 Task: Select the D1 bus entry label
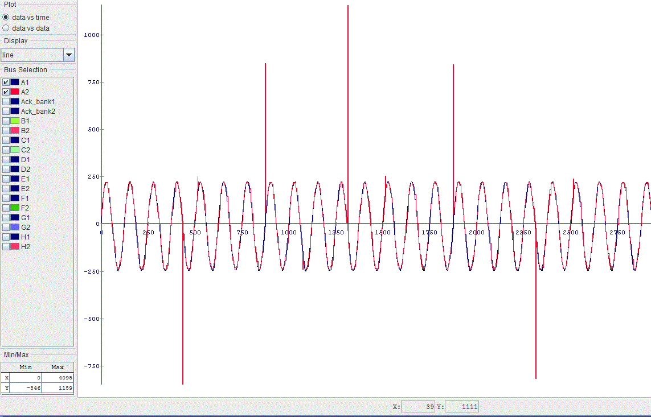pyautogui.click(x=25, y=160)
